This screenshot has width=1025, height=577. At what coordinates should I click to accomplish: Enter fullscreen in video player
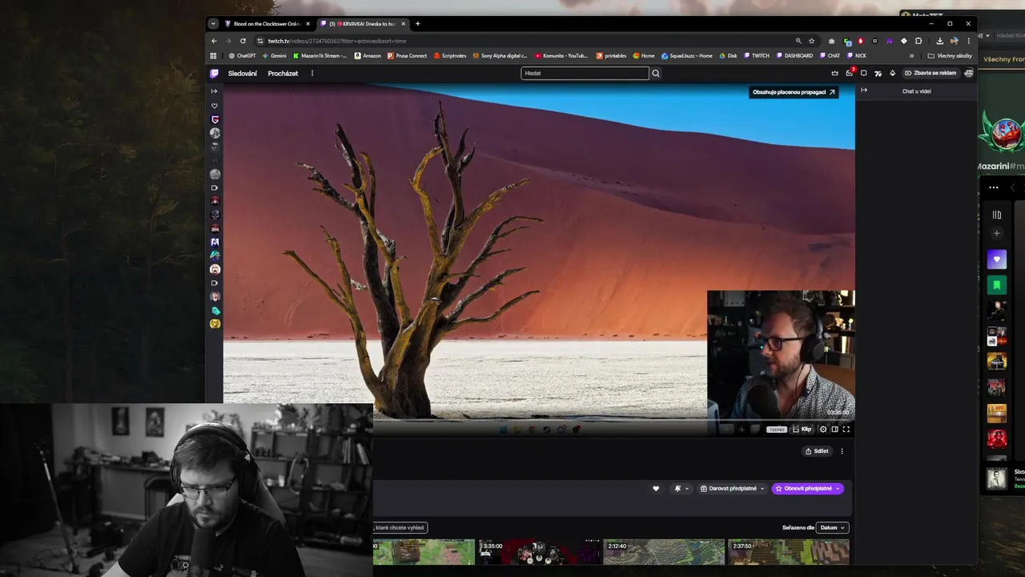[846, 429]
